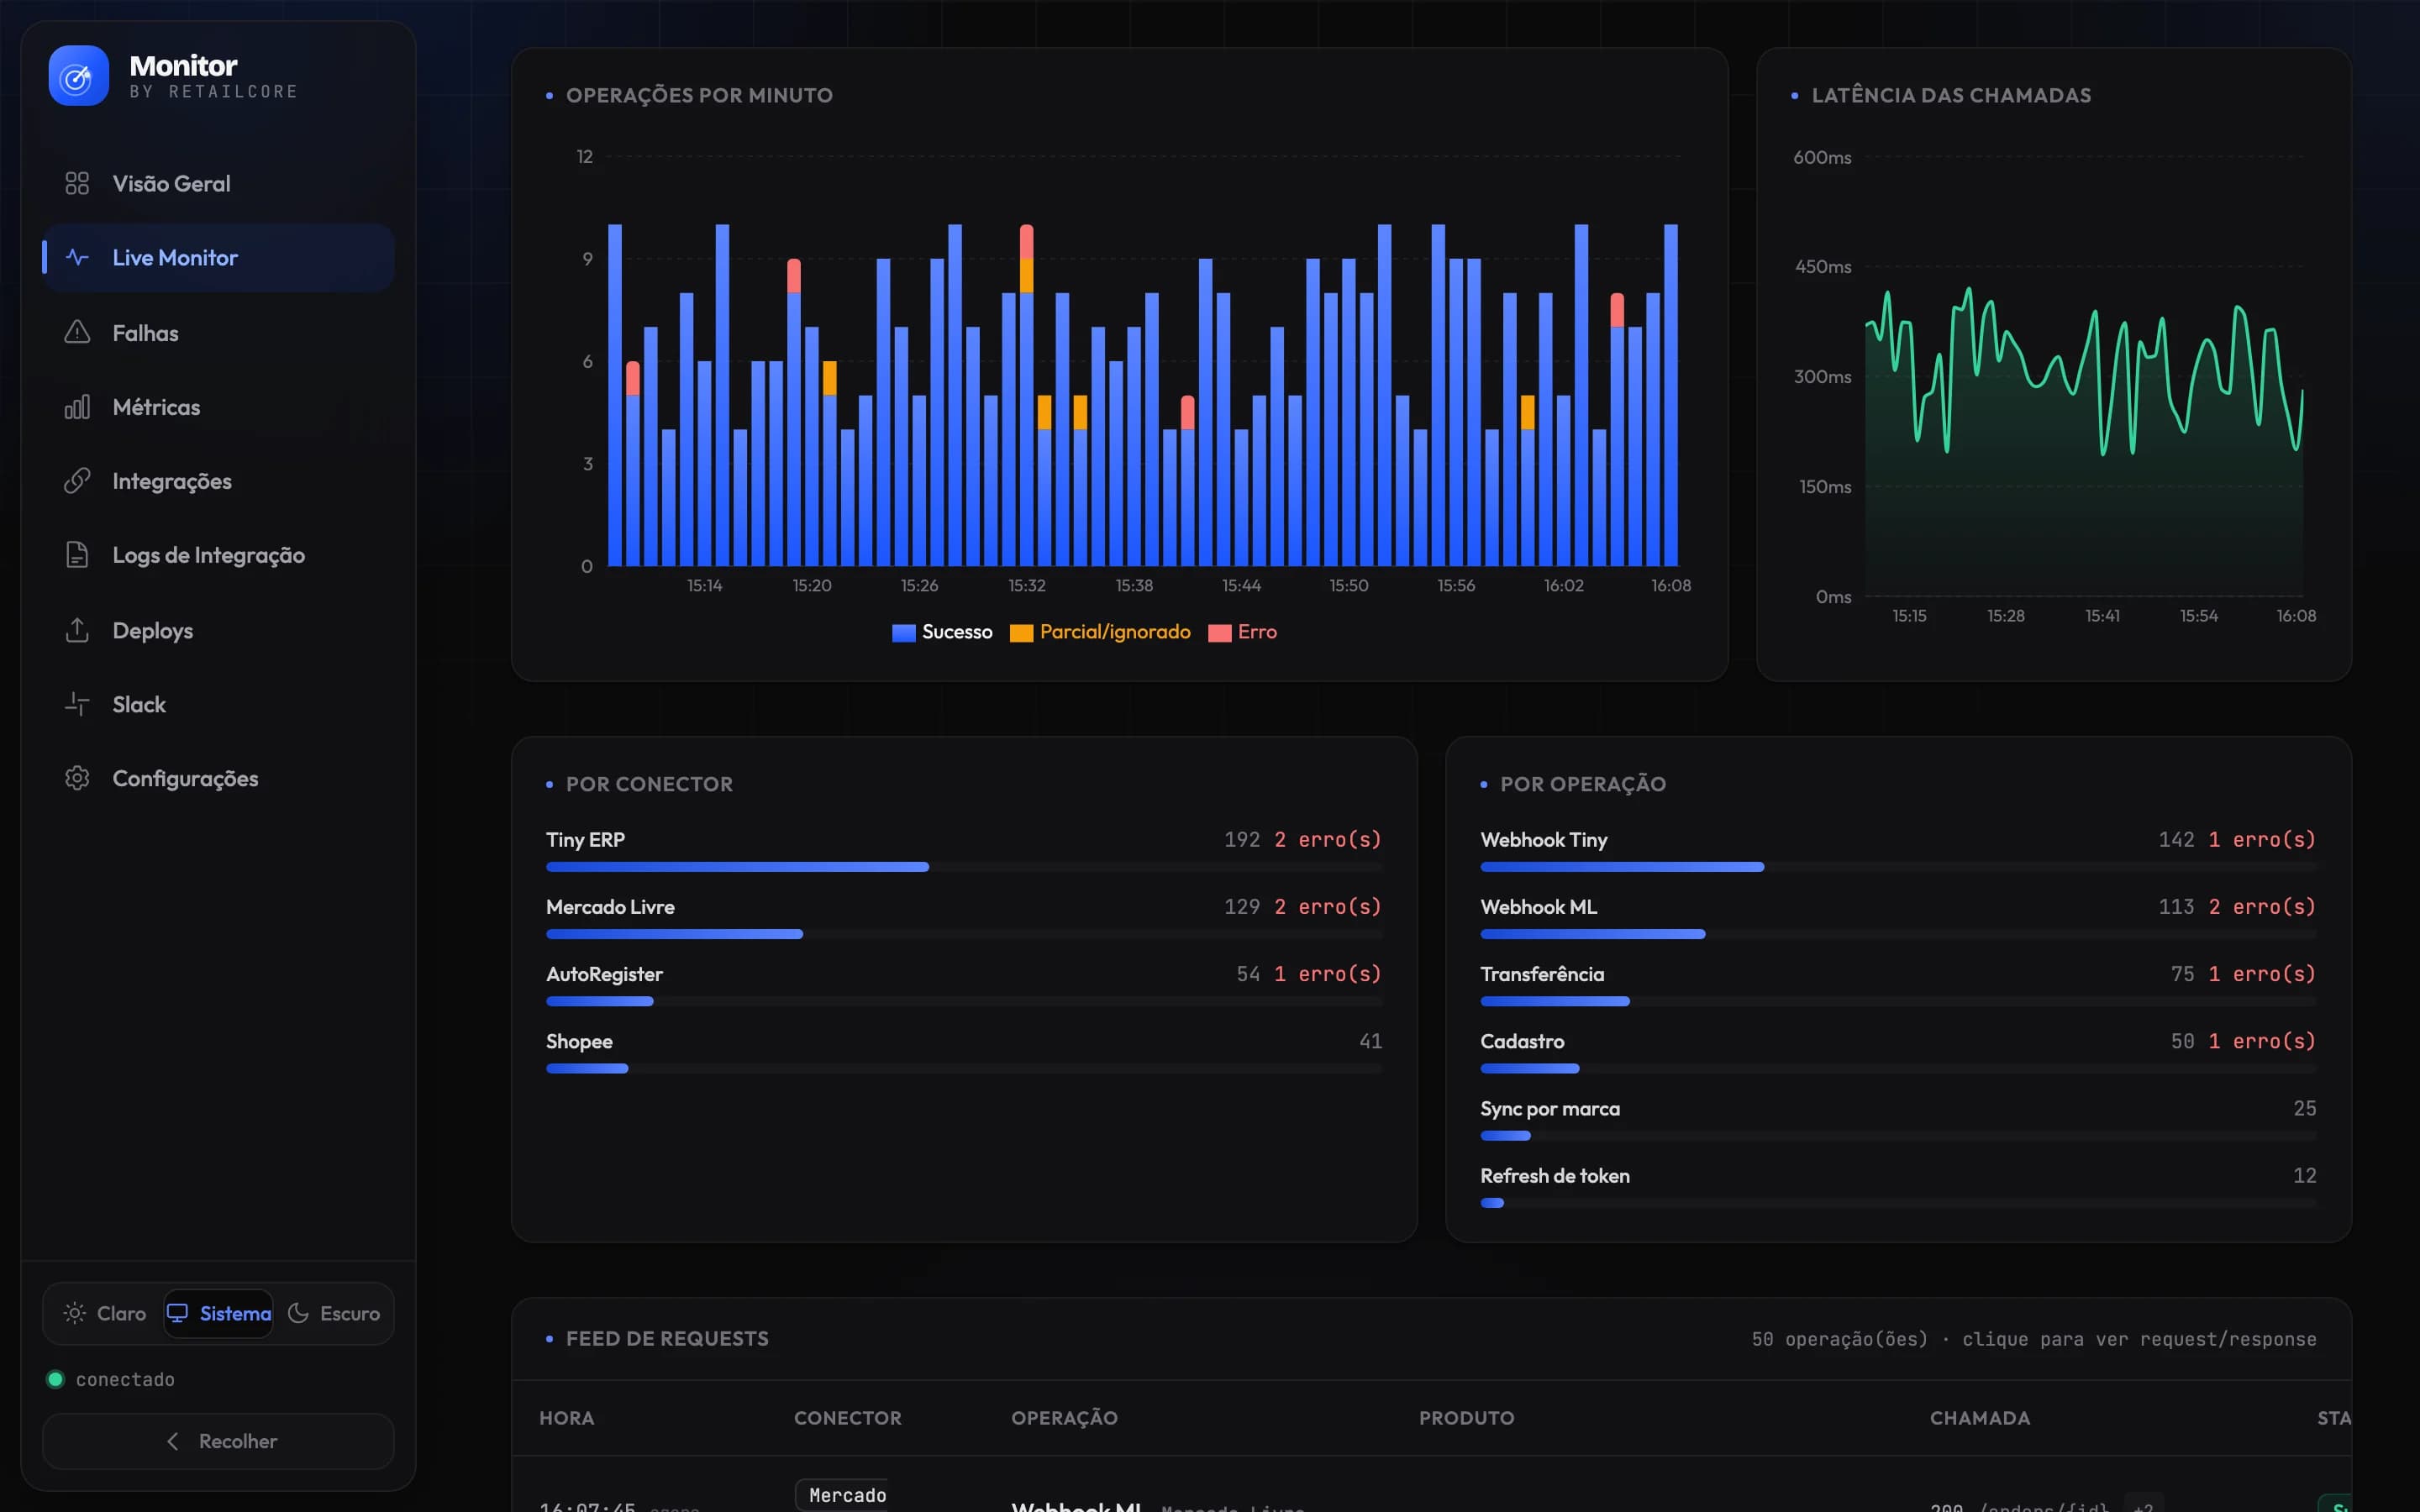Click the Monitor app logo icon
Image resolution: width=2420 pixels, height=1512 pixels.
tap(78, 75)
